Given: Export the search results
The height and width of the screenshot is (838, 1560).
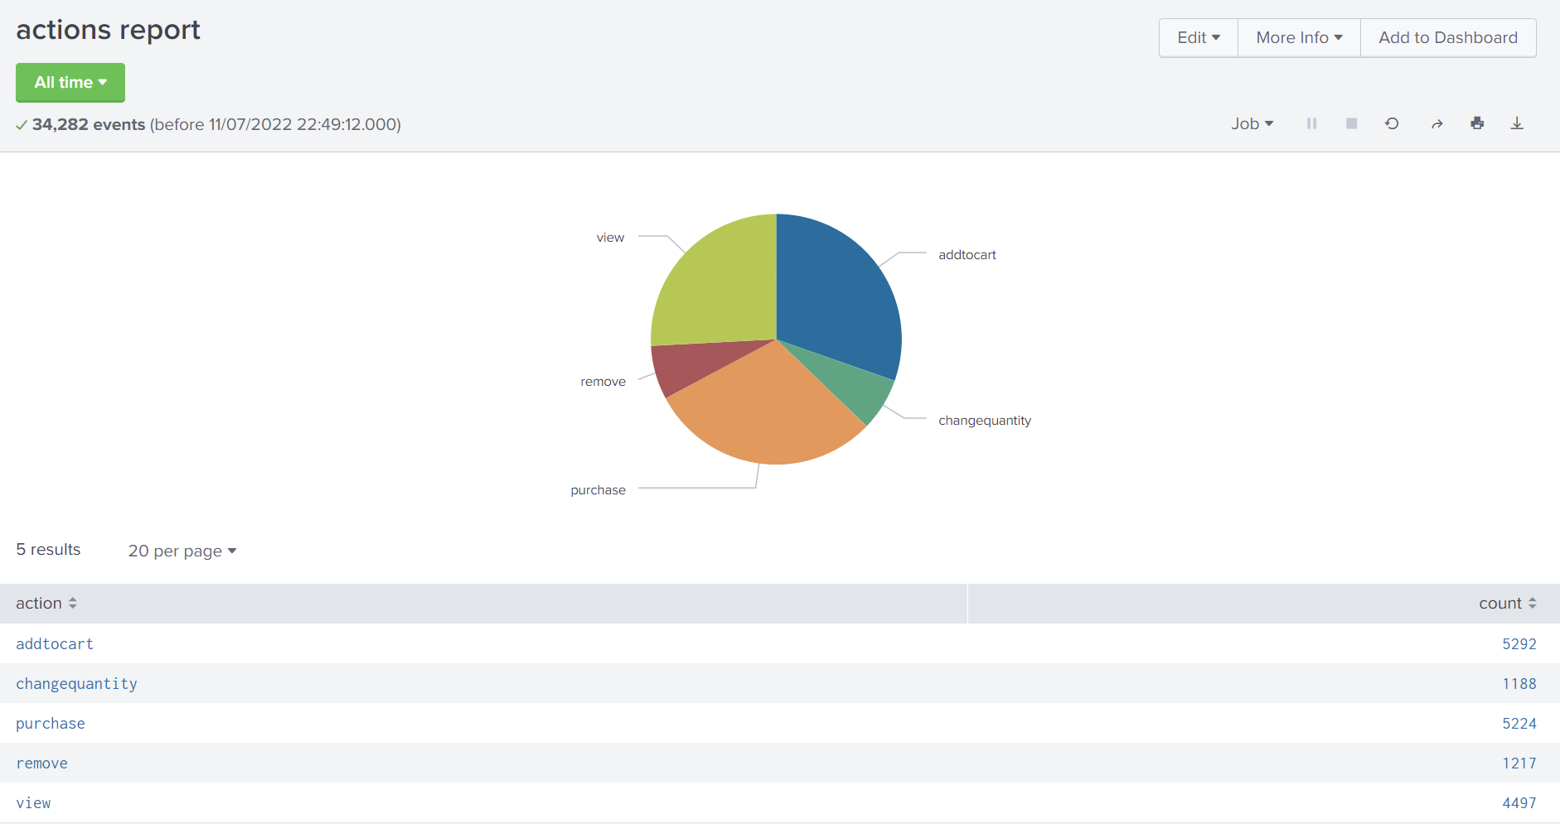Looking at the screenshot, I should (x=1517, y=123).
